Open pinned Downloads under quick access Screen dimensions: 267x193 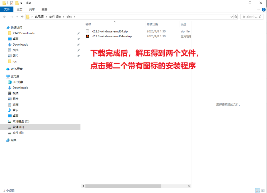(x=20, y=44)
